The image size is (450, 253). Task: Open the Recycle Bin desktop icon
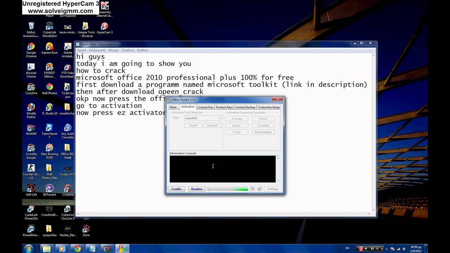pos(31,30)
